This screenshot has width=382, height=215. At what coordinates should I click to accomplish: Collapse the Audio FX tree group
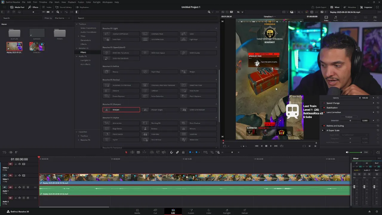coord(77,56)
